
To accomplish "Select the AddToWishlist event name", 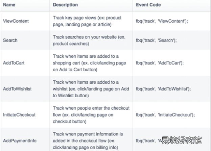I will coord(17,89).
